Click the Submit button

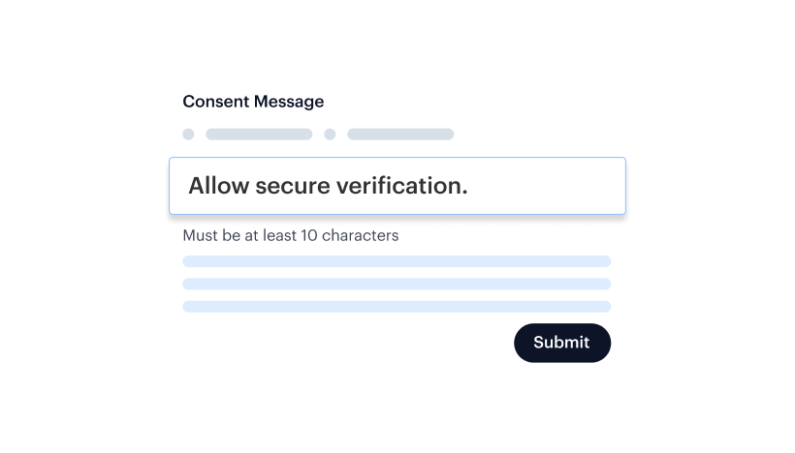tap(561, 343)
